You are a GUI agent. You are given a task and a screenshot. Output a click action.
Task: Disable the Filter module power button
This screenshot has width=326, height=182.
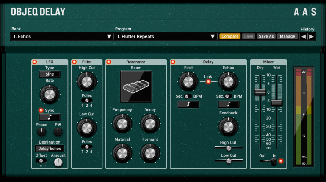tap(75, 62)
